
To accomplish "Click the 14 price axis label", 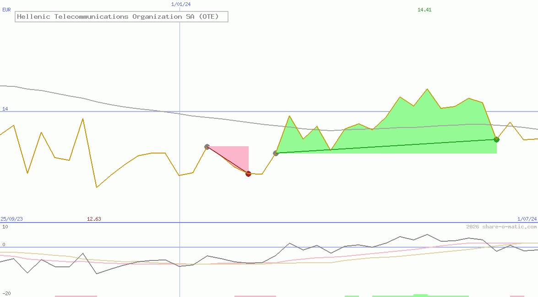I will [x=5, y=109].
